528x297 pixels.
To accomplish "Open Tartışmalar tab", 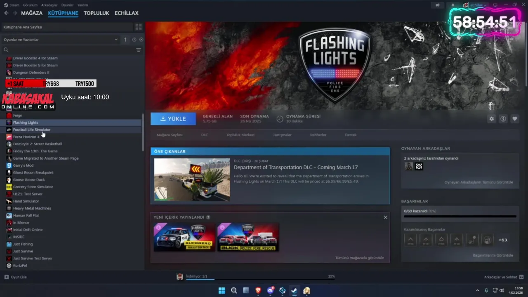I will point(282,135).
